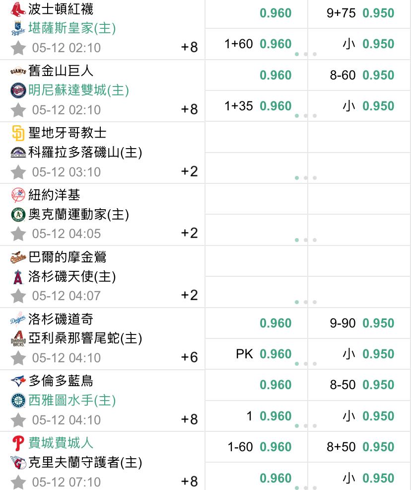Expand +8 more bets for Red Sox game
Image resolution: width=411 pixels, height=490 pixels.
tap(190, 47)
